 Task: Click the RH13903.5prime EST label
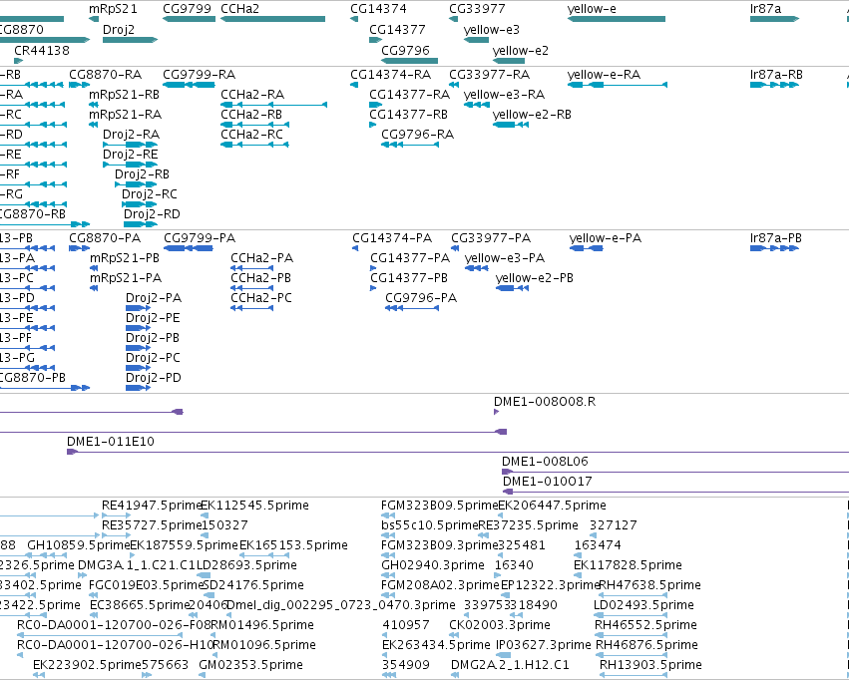click(650, 664)
